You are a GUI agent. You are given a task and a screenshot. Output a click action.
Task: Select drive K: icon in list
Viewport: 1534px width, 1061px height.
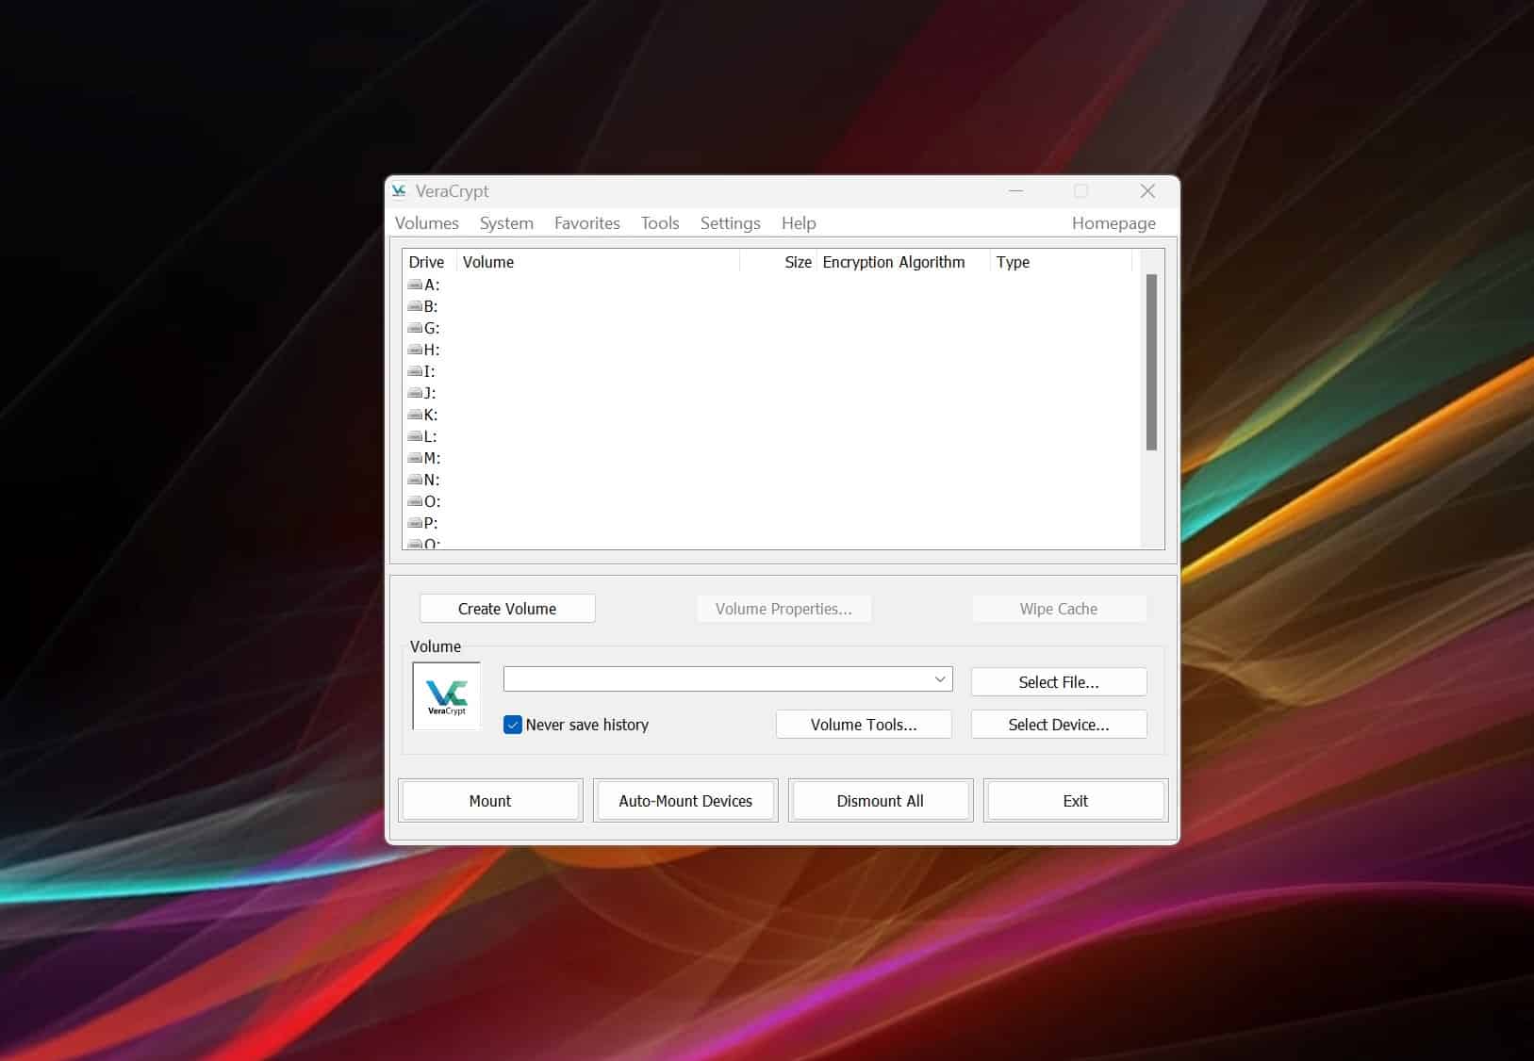pos(415,415)
